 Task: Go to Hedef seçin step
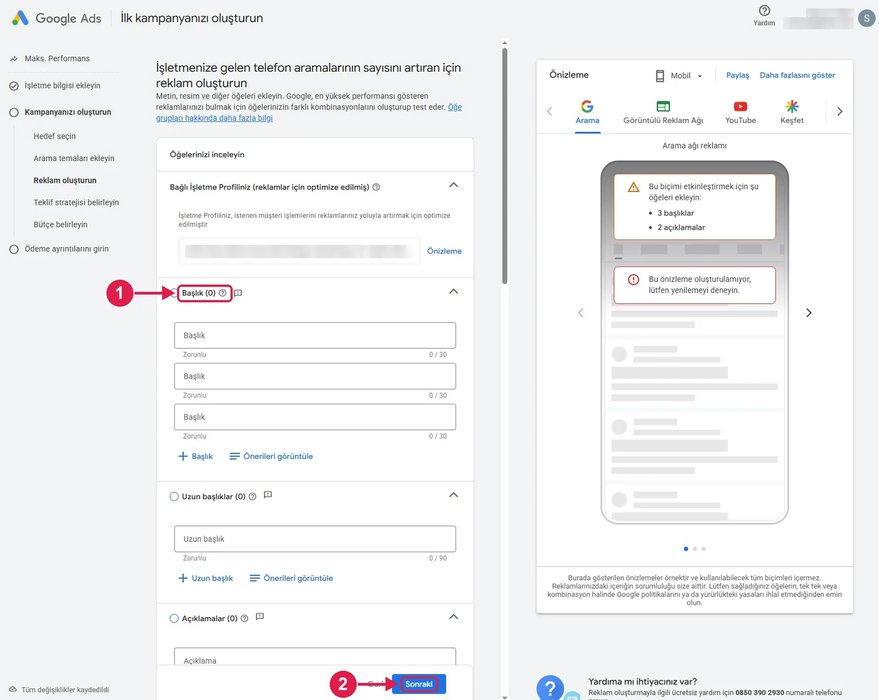click(55, 136)
